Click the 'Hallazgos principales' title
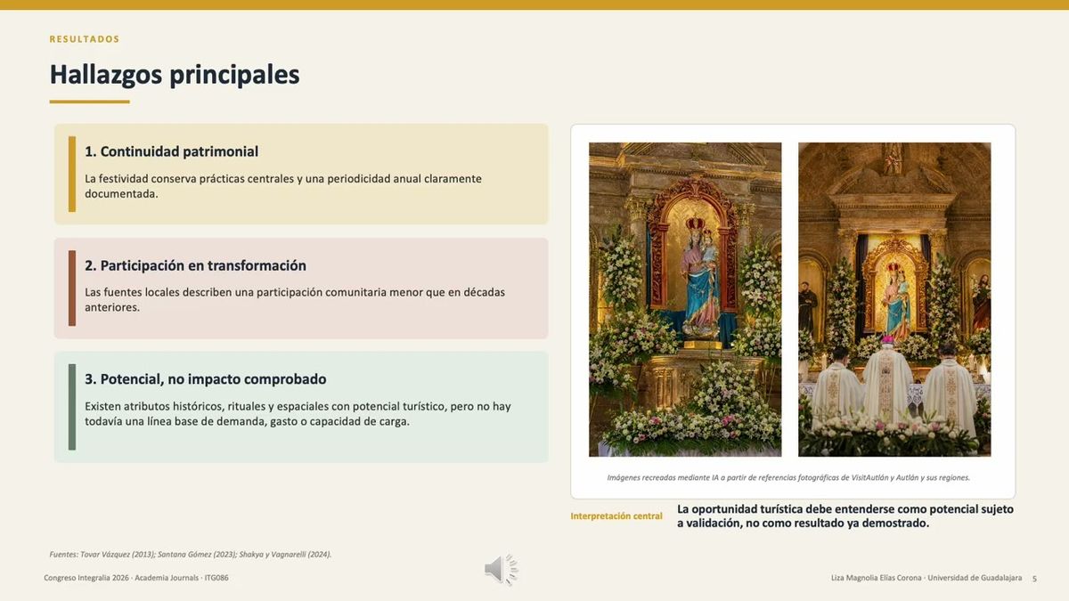 (175, 74)
